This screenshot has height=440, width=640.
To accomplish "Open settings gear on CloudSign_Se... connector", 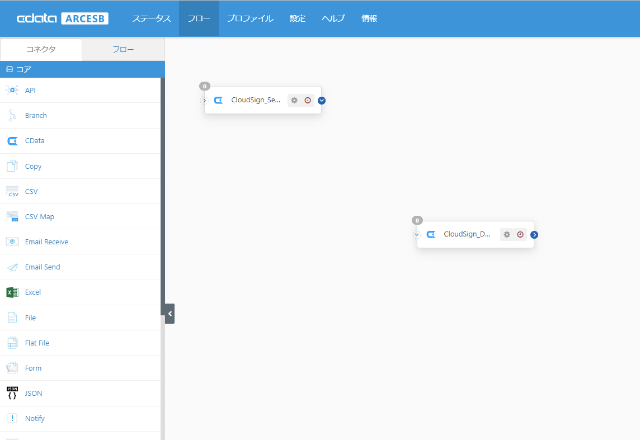I will point(294,100).
